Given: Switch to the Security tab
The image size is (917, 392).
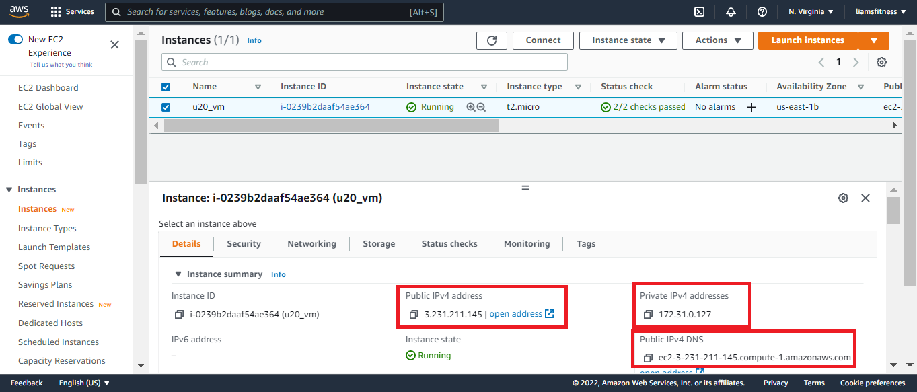Looking at the screenshot, I should pos(244,244).
